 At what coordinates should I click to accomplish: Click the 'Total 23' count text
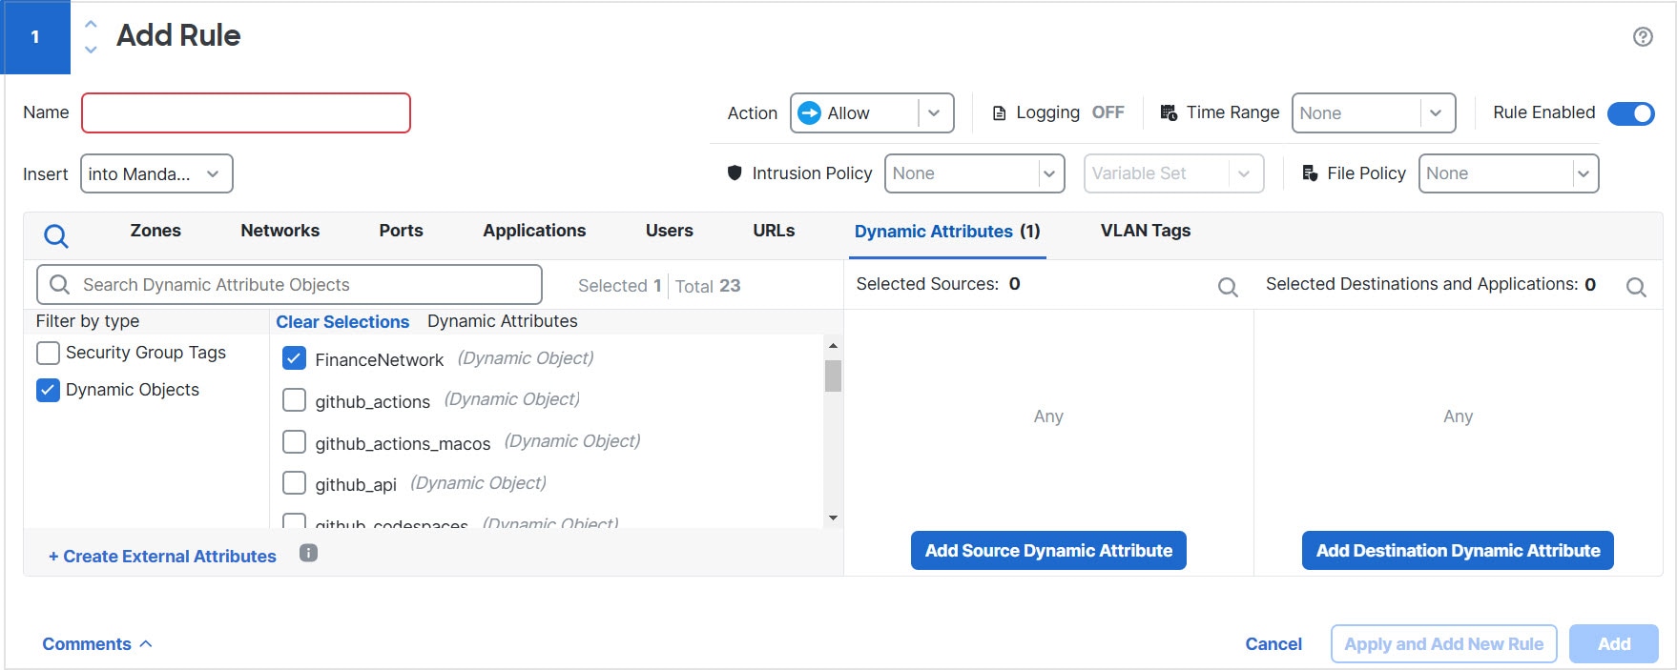coord(708,286)
